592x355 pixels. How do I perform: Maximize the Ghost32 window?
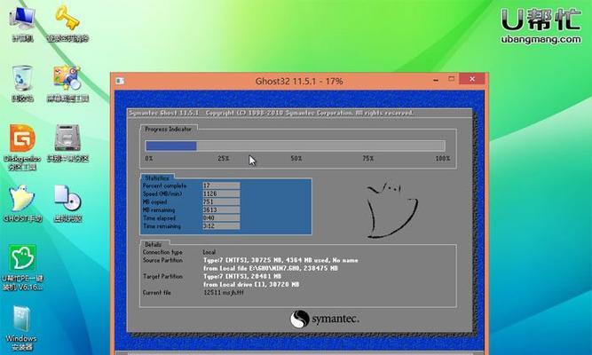(451, 79)
